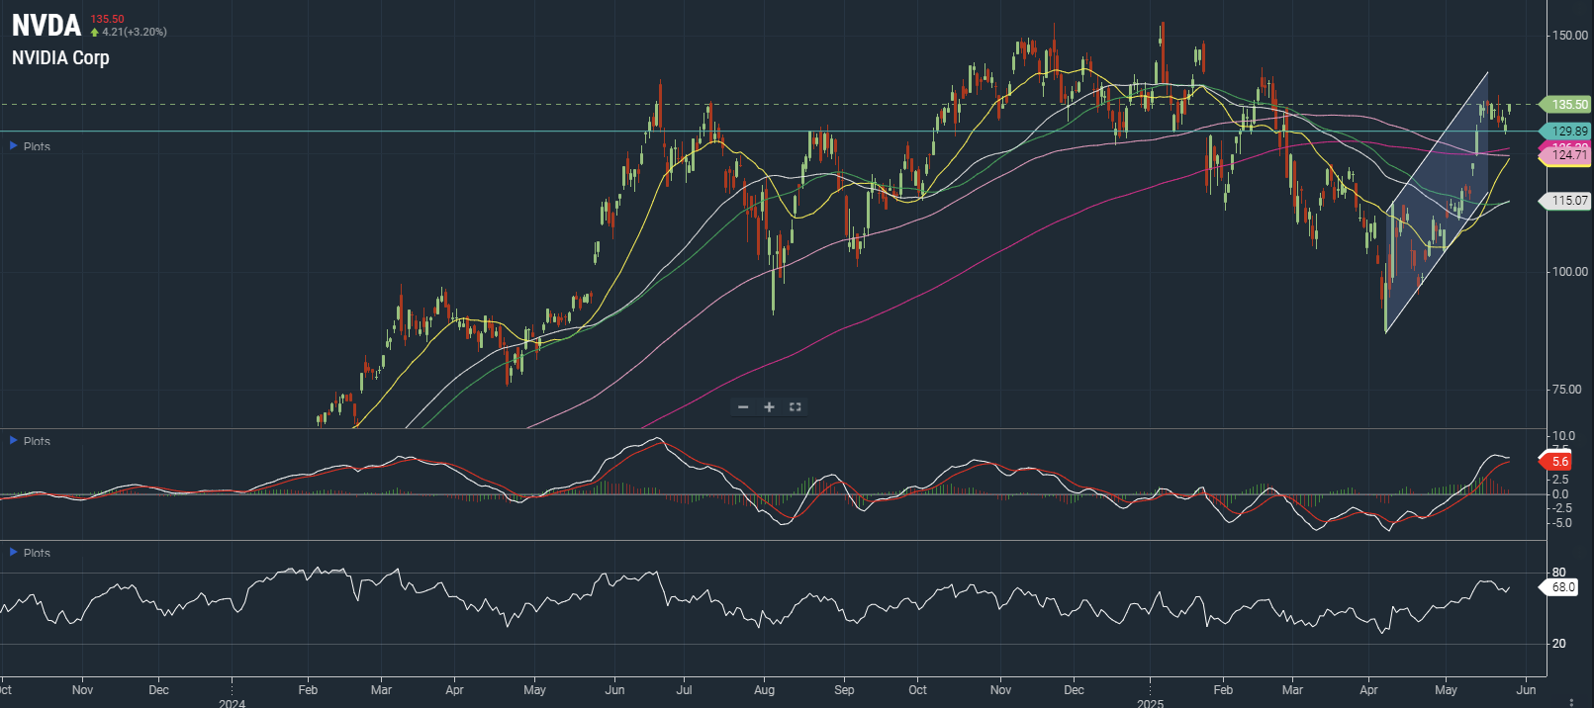Click the 2024 year label on the time axis
The image size is (1594, 708).
(232, 703)
